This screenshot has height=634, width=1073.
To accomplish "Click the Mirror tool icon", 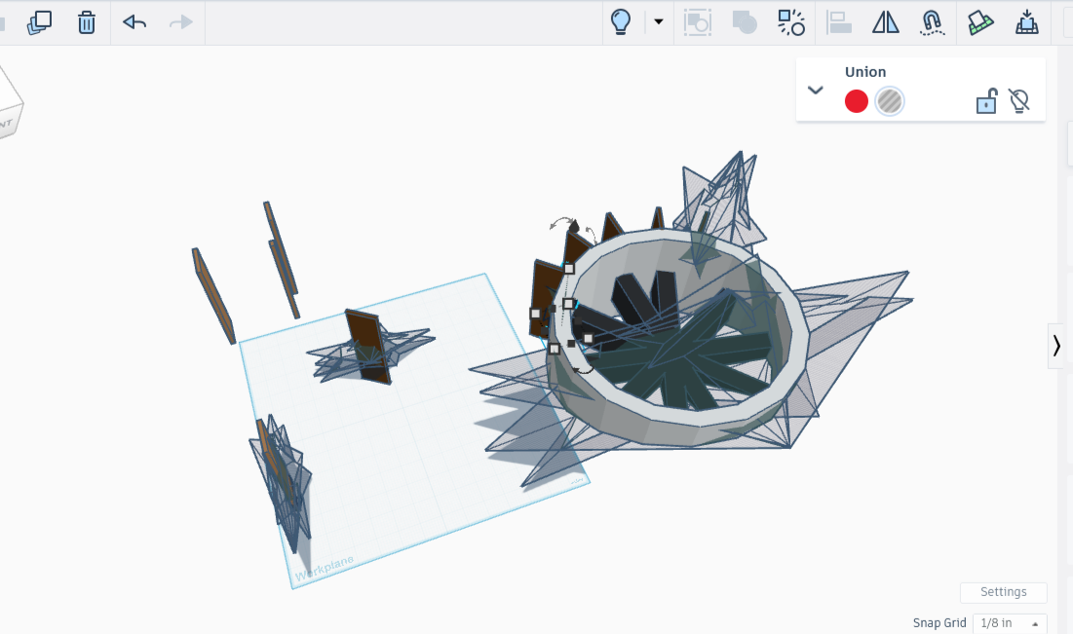I will pos(886,22).
